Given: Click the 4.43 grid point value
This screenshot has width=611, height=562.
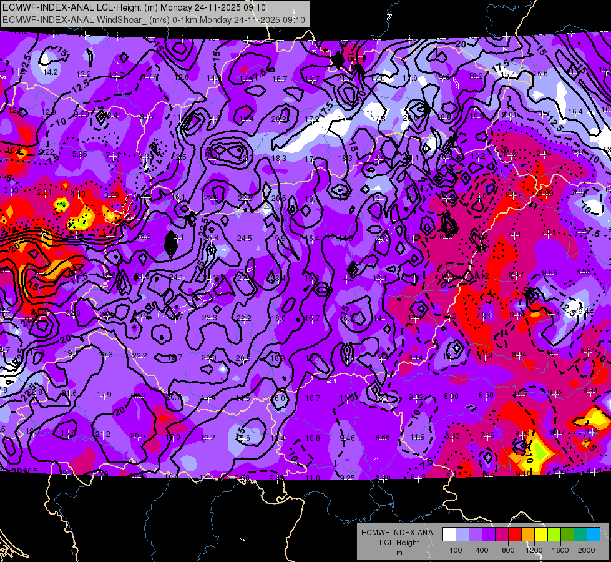Looking at the screenshot, I should [78, 194].
